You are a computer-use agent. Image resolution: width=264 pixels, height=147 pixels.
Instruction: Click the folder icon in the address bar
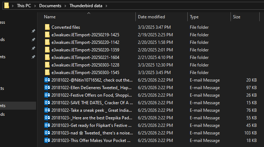tap(6, 5)
